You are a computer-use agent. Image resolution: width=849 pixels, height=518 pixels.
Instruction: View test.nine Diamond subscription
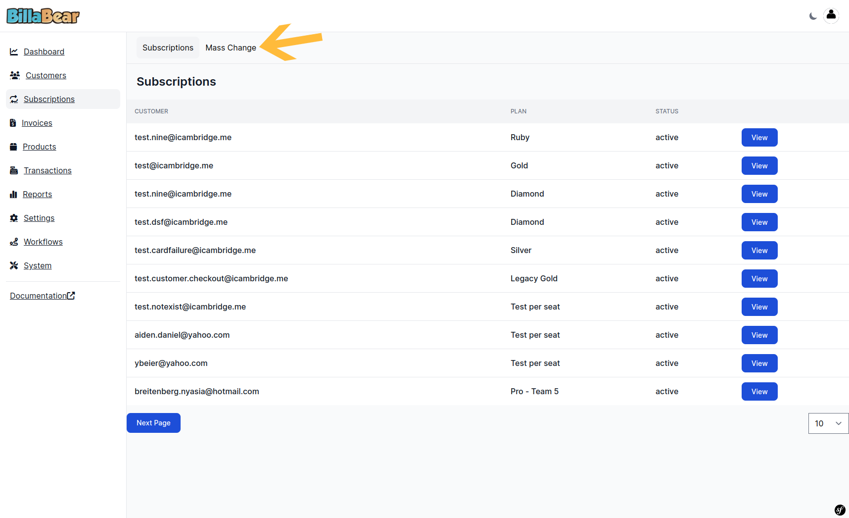click(x=759, y=194)
